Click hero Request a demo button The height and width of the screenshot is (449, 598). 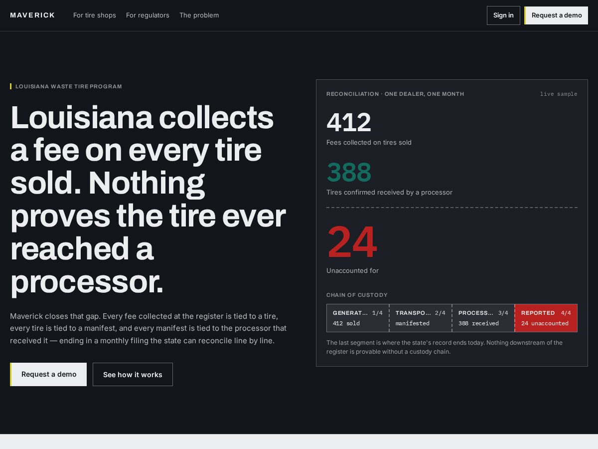point(48,374)
